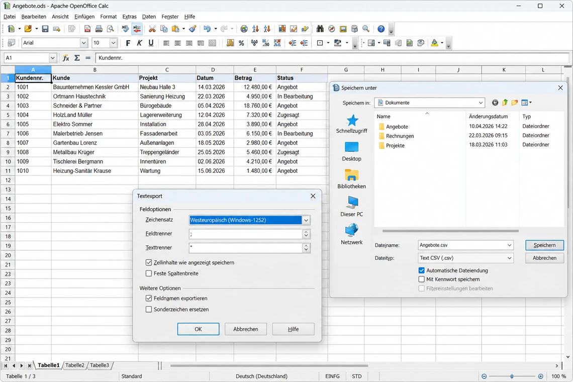Export directly as PDF icon
The image size is (573, 382).
(x=87, y=29)
